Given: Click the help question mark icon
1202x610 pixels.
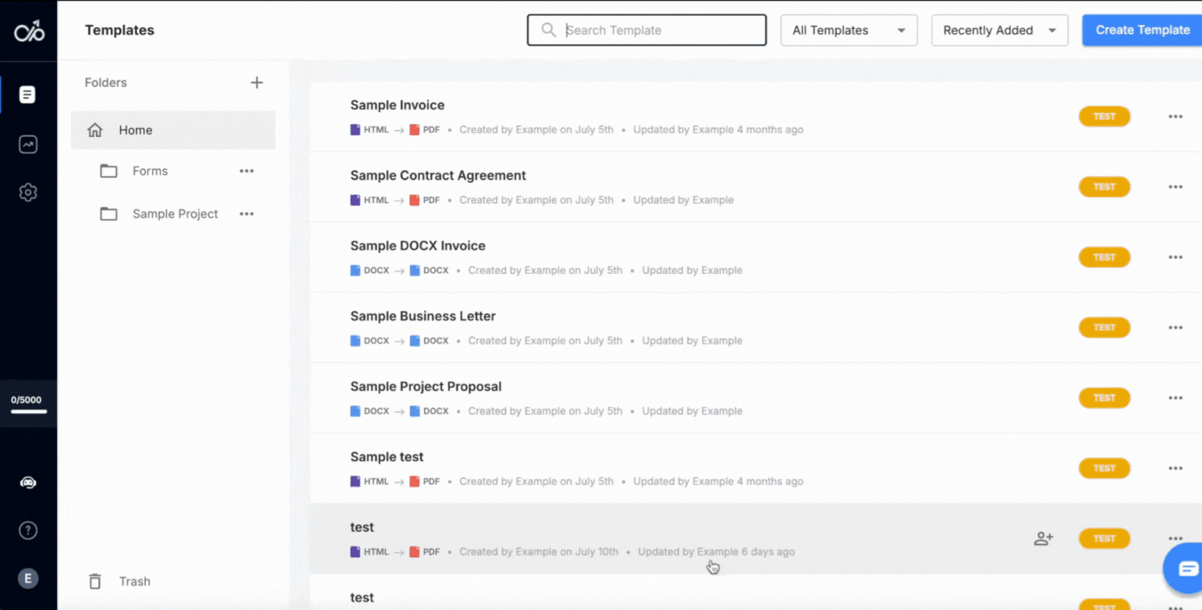Looking at the screenshot, I should pos(28,531).
